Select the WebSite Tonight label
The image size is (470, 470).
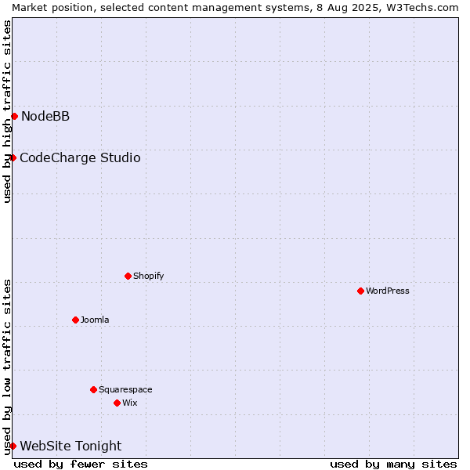coord(70,446)
